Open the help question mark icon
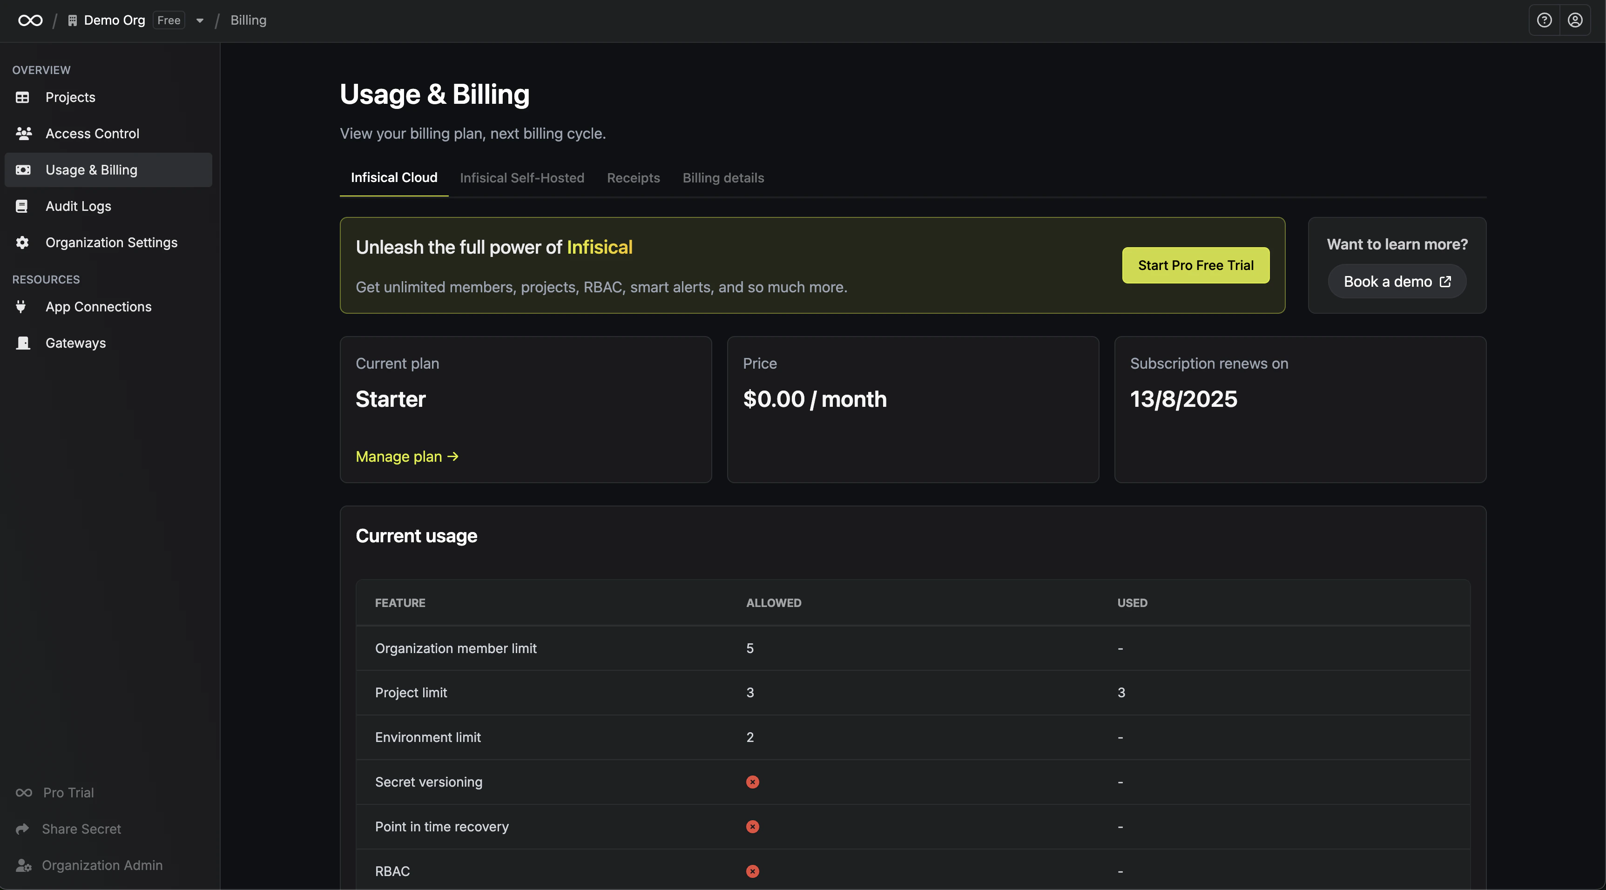Viewport: 1606px width, 890px height. coord(1544,20)
